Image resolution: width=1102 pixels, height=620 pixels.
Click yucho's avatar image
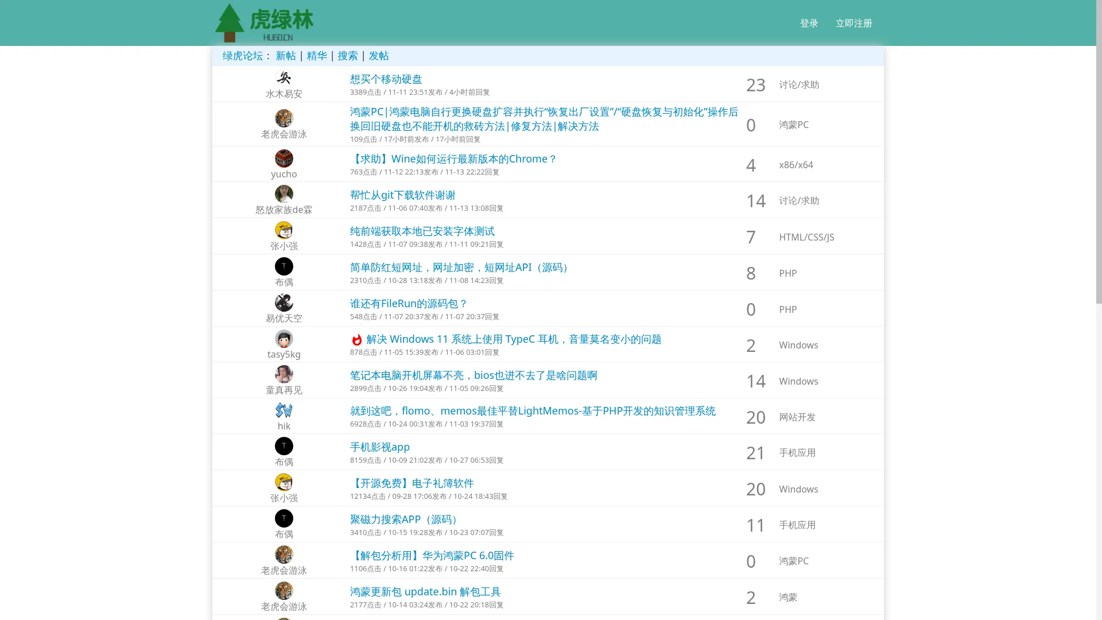(284, 158)
